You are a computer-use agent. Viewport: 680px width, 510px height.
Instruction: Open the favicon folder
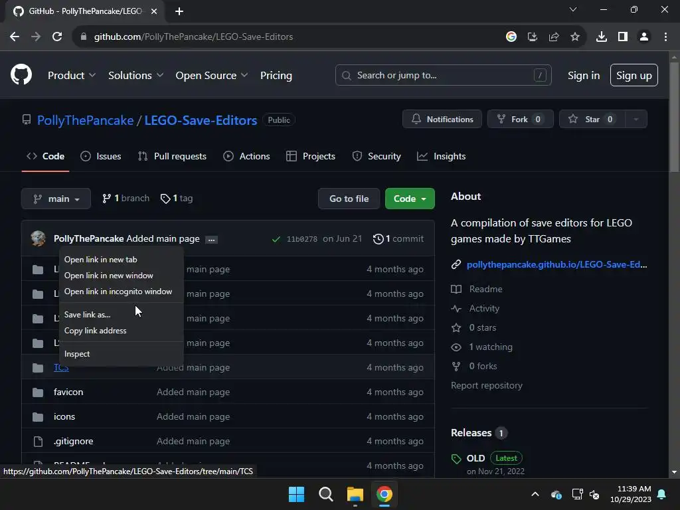point(68,392)
